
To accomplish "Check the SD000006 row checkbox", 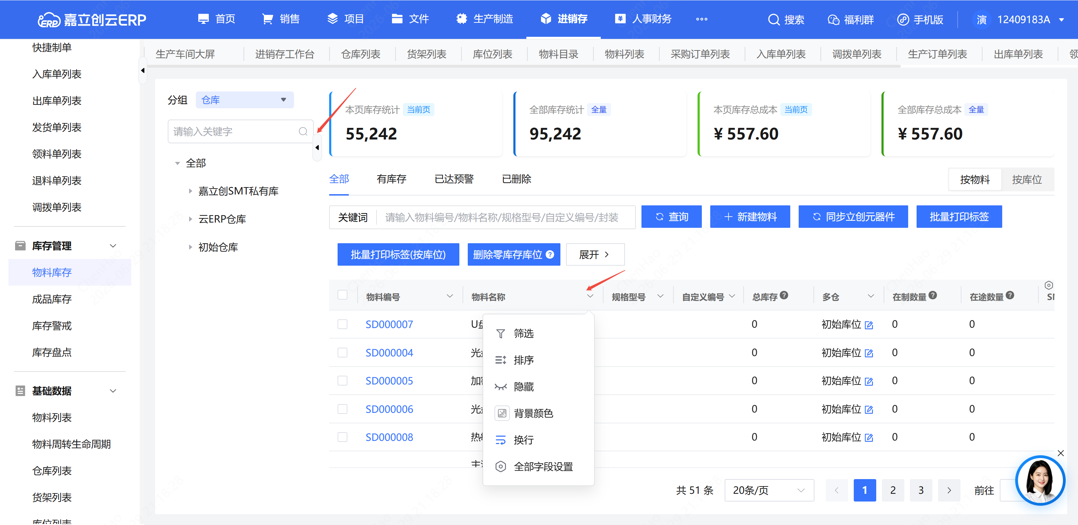I will tap(342, 409).
